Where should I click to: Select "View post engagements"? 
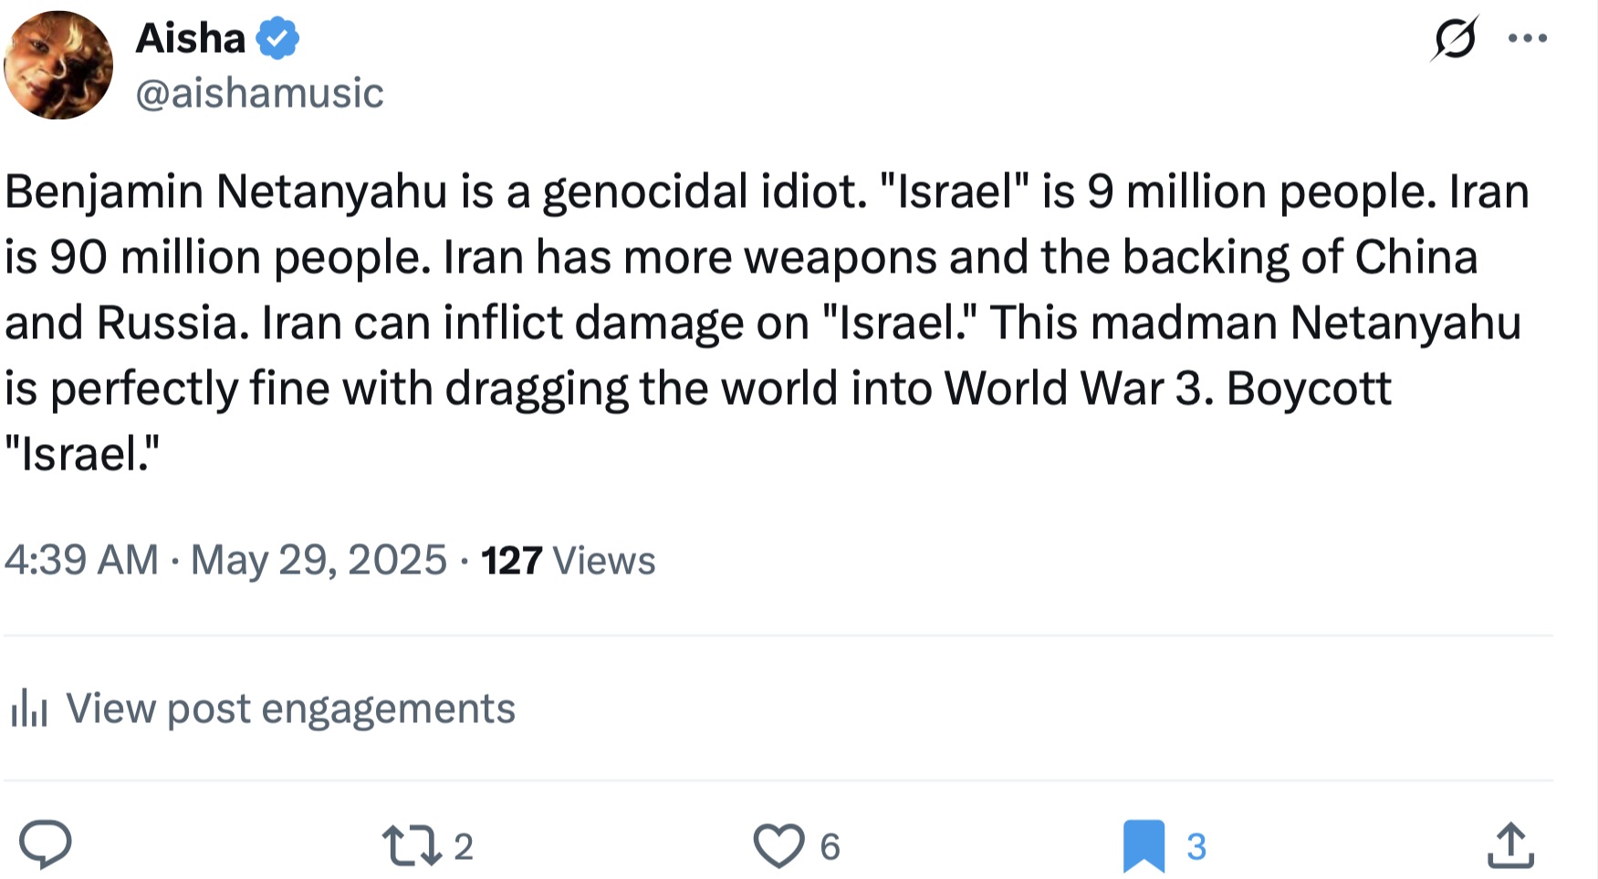[290, 708]
